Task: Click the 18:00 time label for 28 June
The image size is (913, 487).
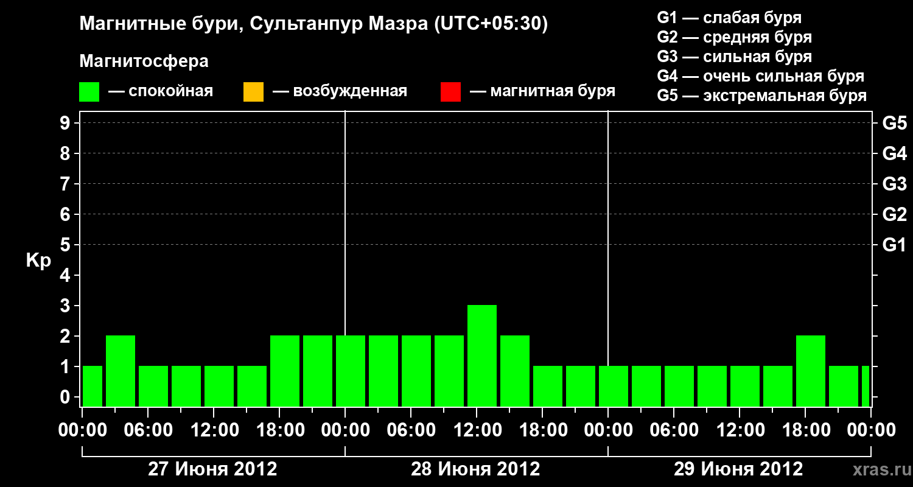Action: tap(542, 430)
